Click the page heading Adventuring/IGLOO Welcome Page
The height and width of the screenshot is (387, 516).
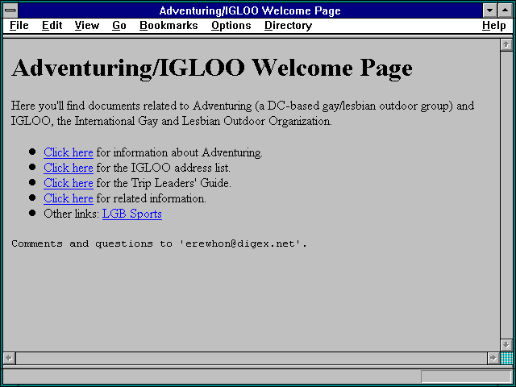pos(211,68)
